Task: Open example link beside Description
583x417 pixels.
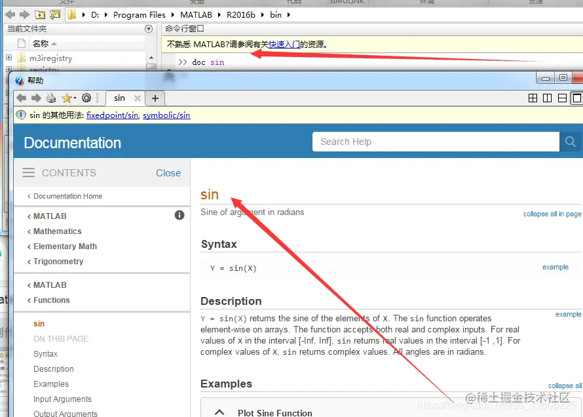Action: (x=568, y=314)
